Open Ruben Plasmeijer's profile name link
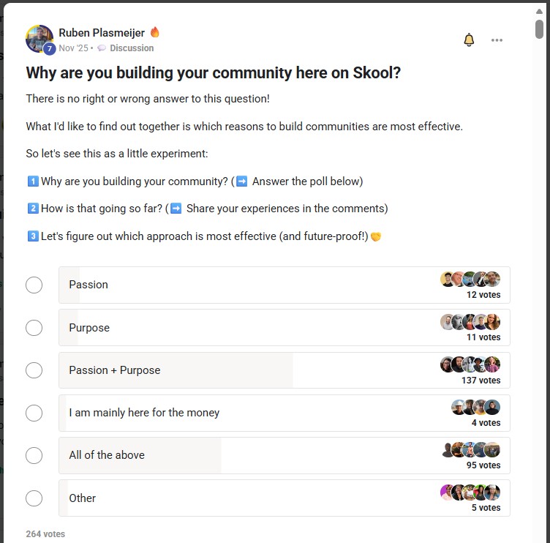 (x=102, y=32)
